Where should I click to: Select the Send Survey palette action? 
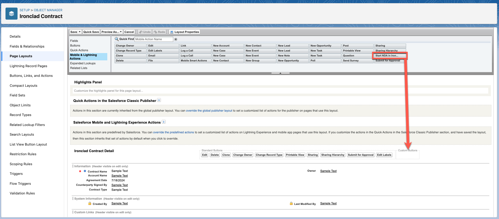tap(358, 61)
